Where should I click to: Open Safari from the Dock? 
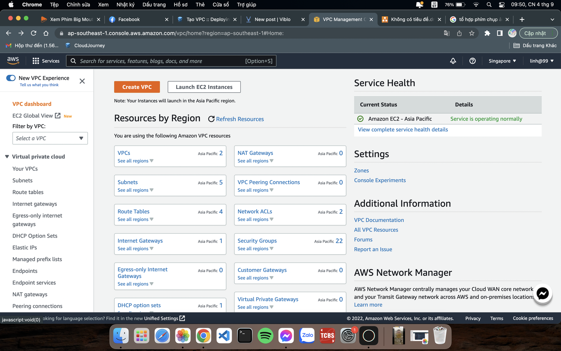(162, 336)
